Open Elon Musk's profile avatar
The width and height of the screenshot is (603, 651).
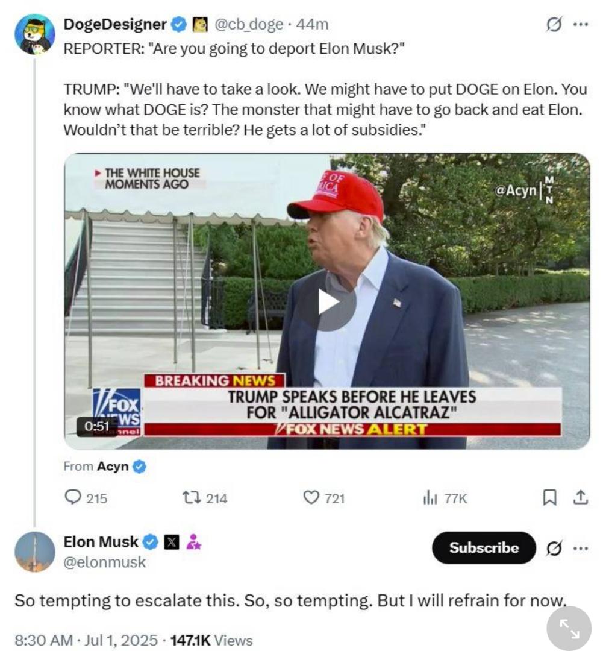tap(35, 552)
